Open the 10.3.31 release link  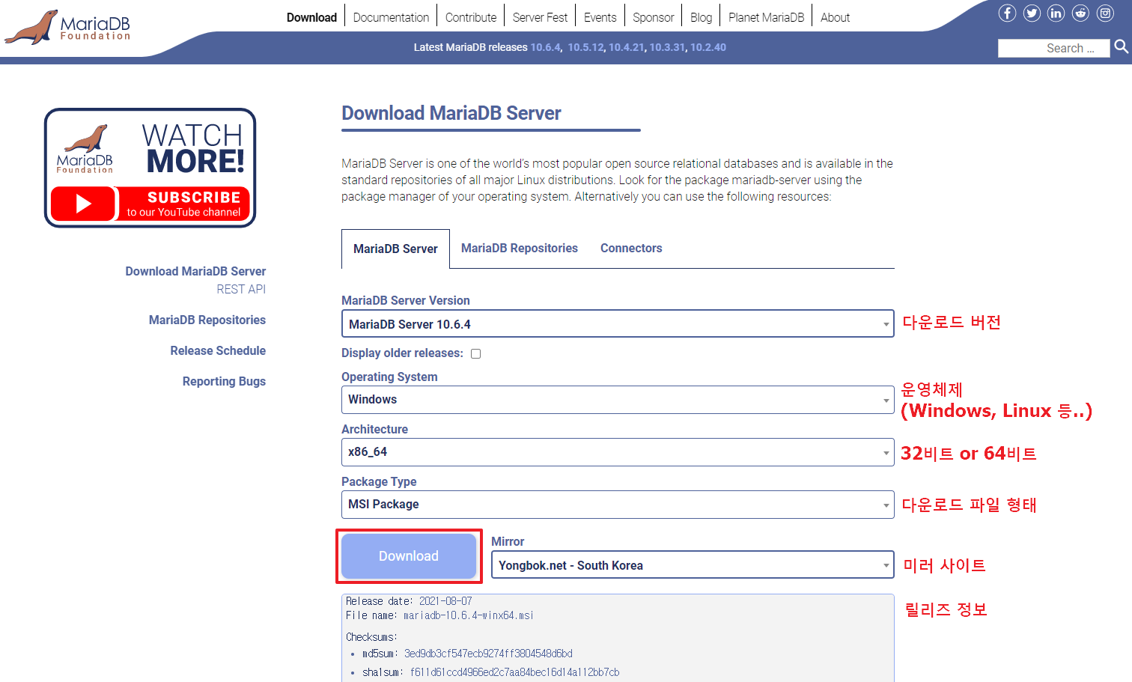coord(667,47)
